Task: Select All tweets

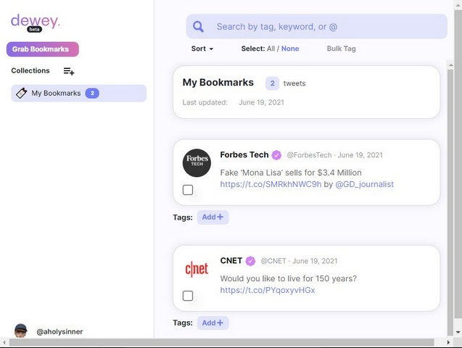Action: tap(271, 49)
